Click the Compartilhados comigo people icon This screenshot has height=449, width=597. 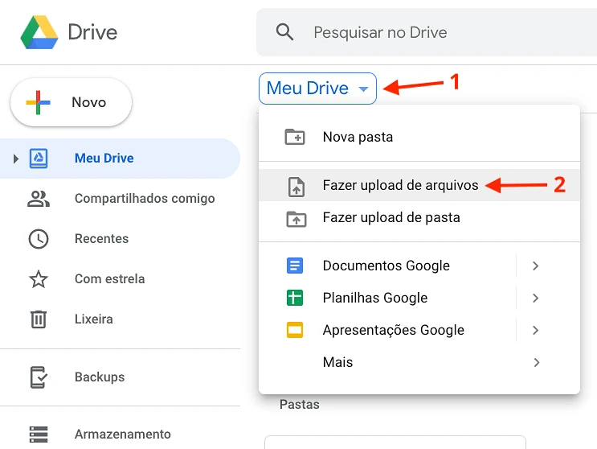click(x=39, y=199)
